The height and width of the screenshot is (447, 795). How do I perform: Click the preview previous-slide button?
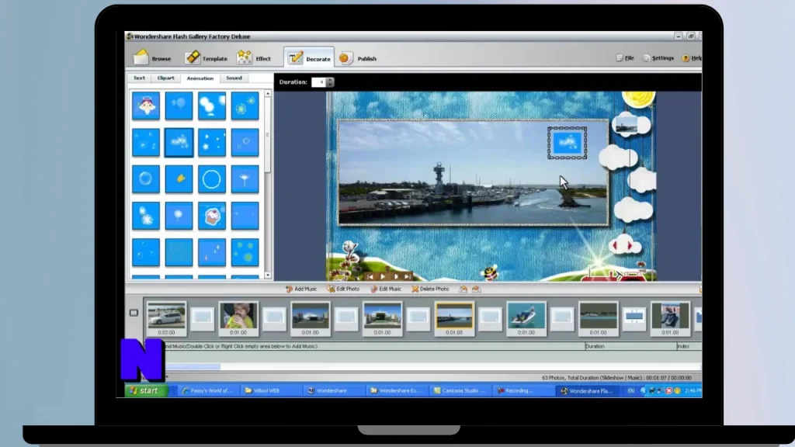pyautogui.click(x=370, y=277)
